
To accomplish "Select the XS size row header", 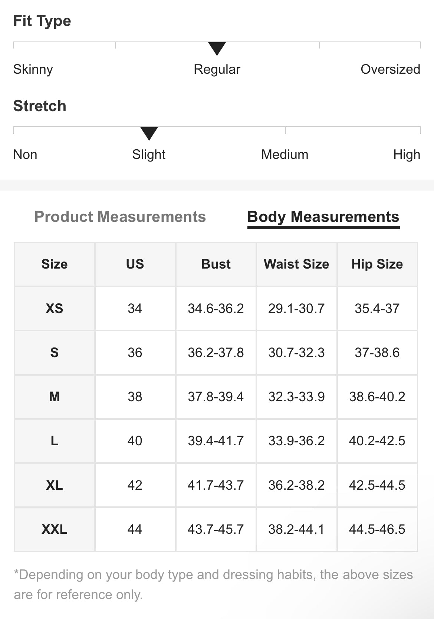I will pyautogui.click(x=55, y=308).
